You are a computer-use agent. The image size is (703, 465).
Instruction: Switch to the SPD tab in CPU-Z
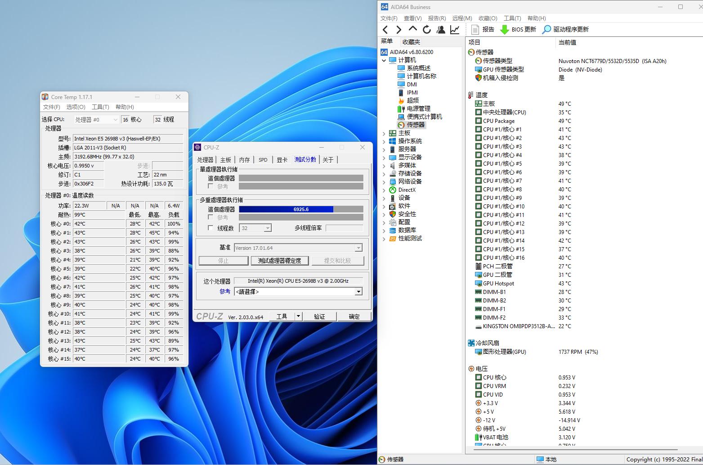click(263, 160)
